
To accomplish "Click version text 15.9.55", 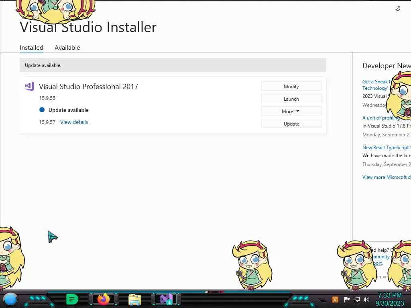I will point(47,98).
